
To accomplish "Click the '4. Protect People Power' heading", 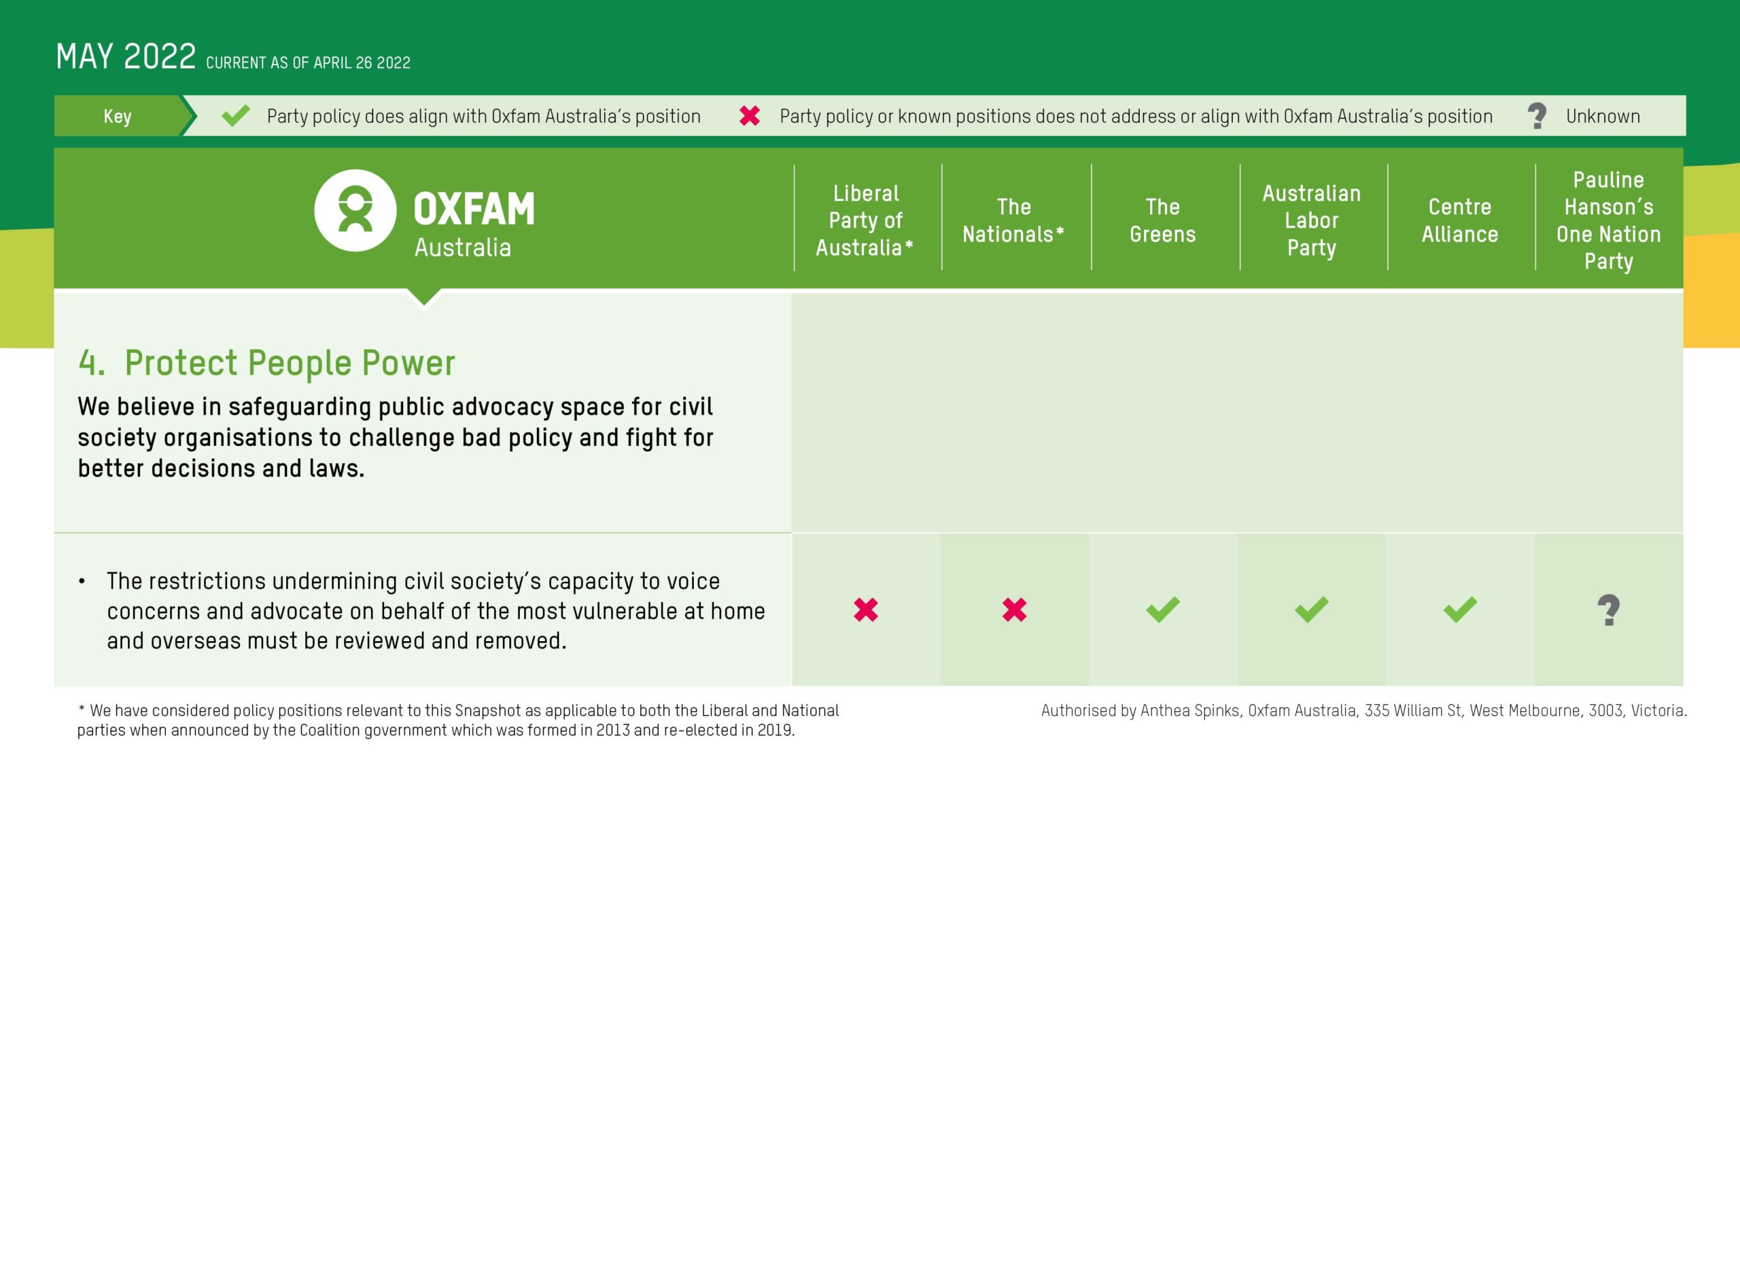I will 267,363.
